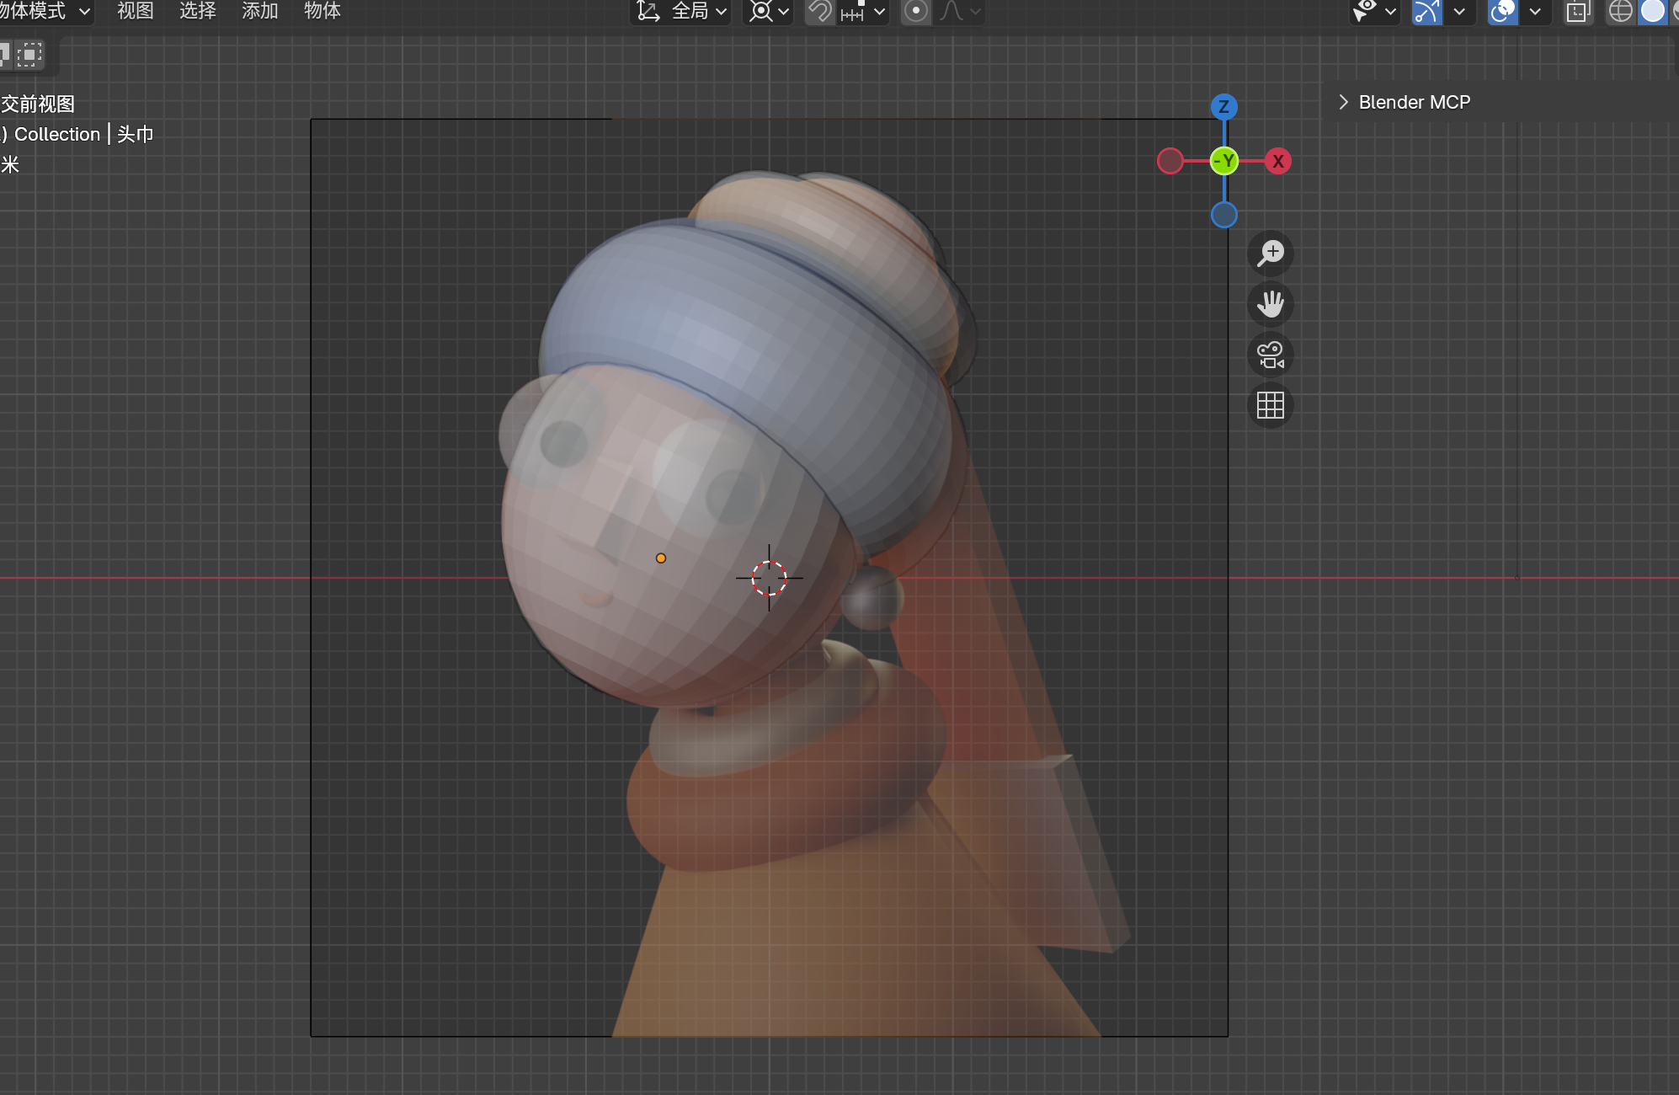Image resolution: width=1679 pixels, height=1095 pixels.
Task: Open the 选择 menu
Action: point(197,11)
